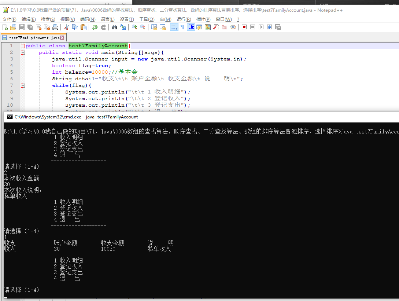Open cmd window system menu icon

10,117
